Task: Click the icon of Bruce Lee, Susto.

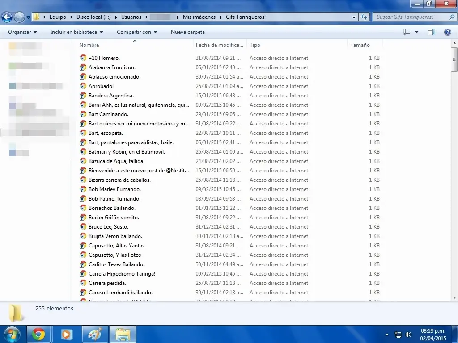Action: (x=83, y=226)
